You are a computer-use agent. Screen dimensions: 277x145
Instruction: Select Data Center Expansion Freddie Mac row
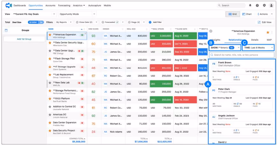[67, 124]
